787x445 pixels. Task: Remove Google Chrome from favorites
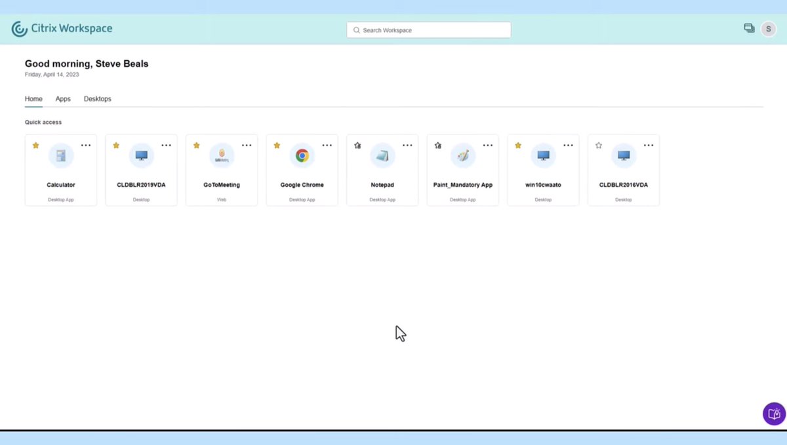[277, 145]
